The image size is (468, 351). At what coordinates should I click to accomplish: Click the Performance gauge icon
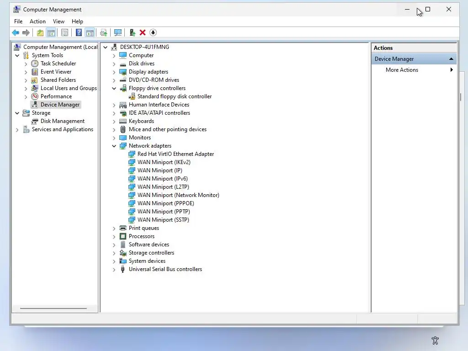click(x=35, y=96)
